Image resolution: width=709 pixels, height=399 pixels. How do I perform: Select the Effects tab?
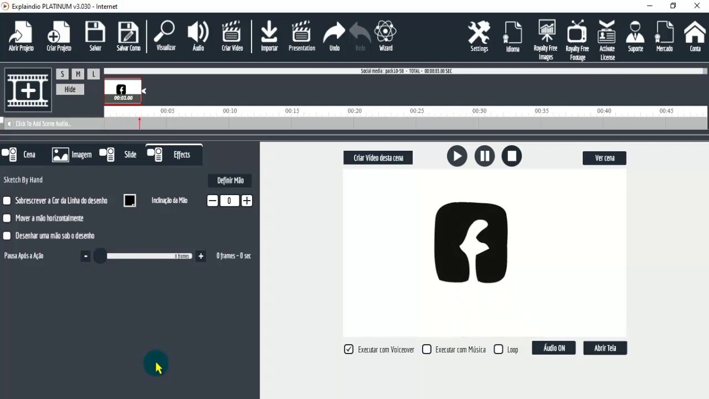pos(174,155)
